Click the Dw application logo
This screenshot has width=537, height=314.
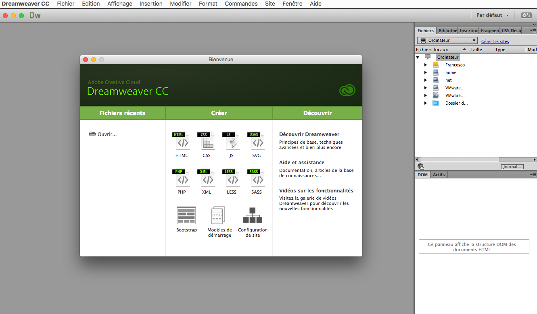[35, 15]
